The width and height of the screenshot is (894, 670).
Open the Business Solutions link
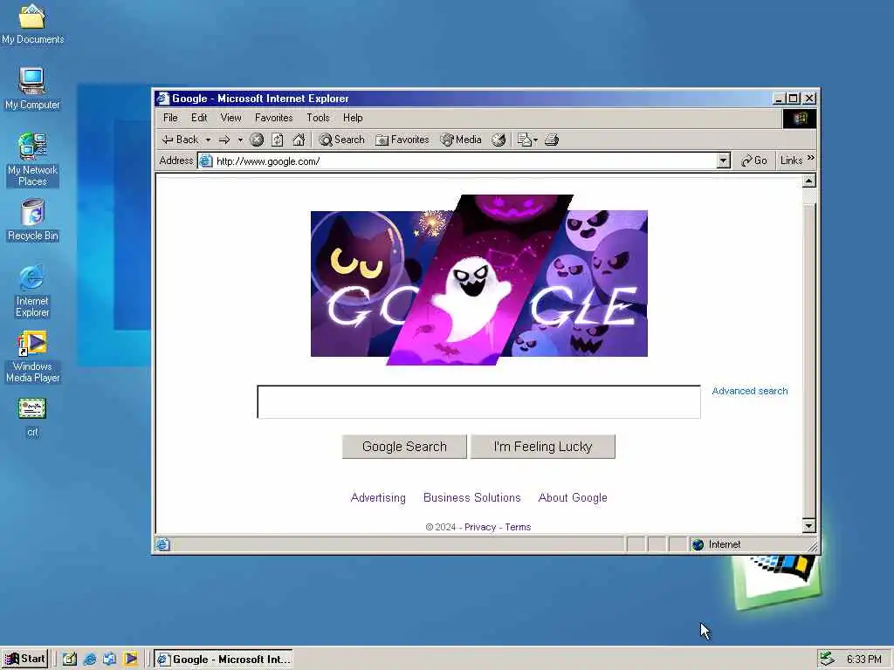[x=472, y=498]
